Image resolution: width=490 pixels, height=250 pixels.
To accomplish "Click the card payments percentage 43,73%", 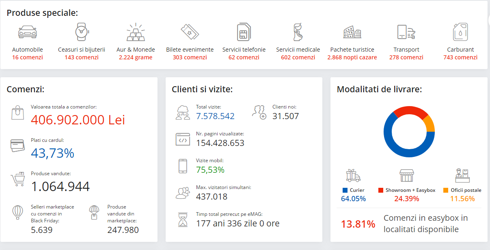I will point(52,153).
